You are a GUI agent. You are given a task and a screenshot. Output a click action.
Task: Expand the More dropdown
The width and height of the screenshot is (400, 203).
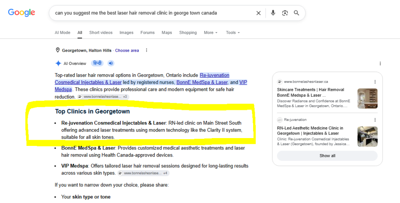pyautogui.click(x=211, y=33)
